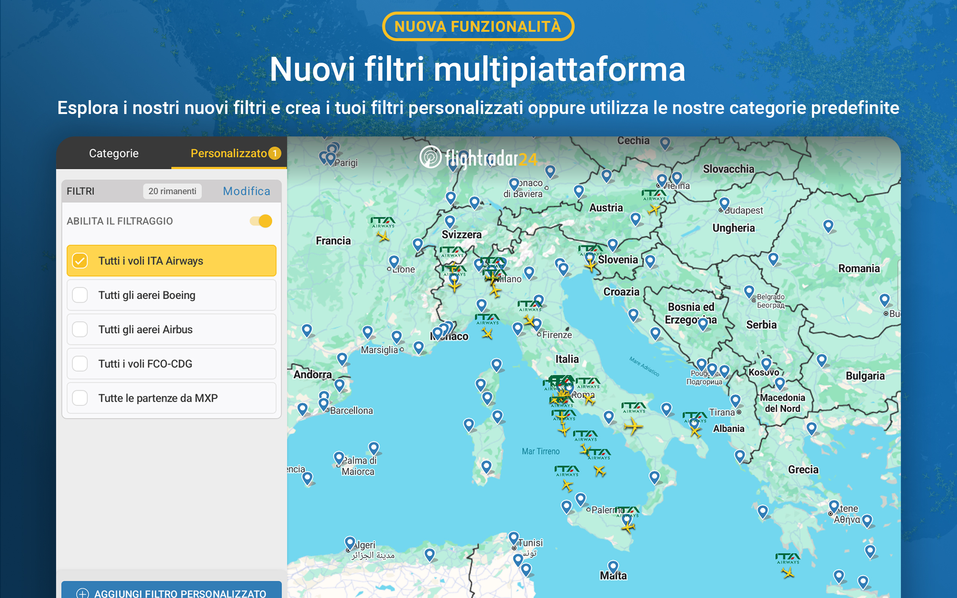Viewport: 957px width, 598px height.
Task: Select the ITA Airways plane over Francia
Action: click(383, 237)
